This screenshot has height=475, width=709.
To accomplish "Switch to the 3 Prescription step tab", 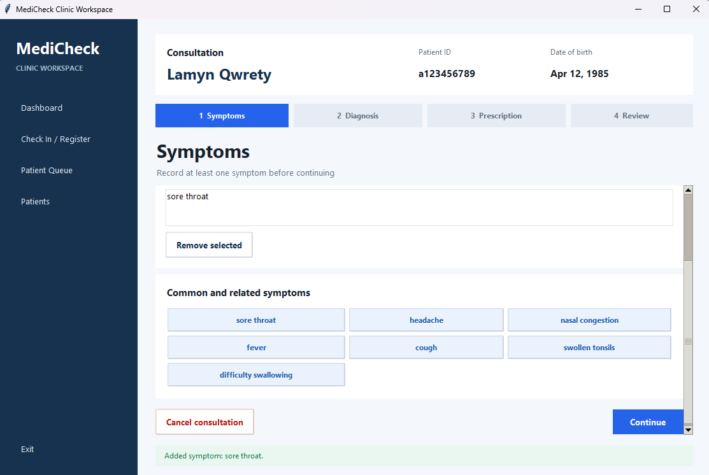I will pos(496,116).
